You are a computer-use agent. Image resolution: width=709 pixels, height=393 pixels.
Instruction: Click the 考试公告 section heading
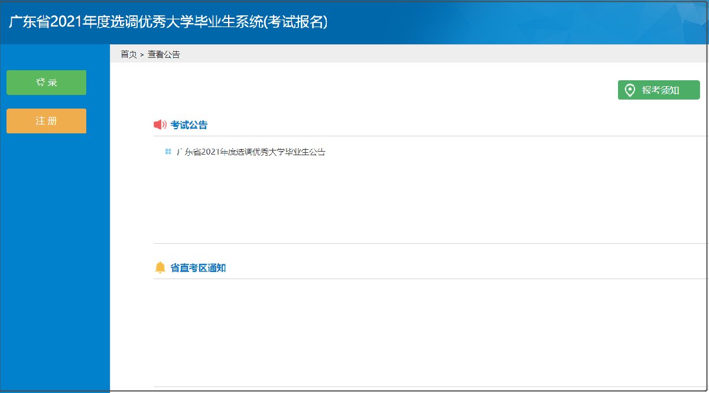click(189, 125)
